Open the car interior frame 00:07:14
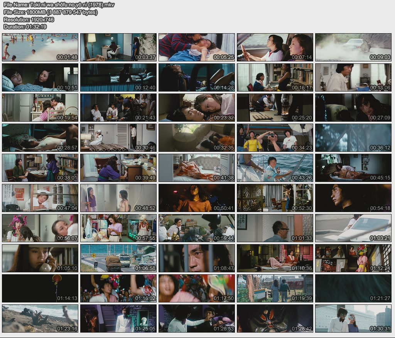The image size is (395, 338). 275,47
